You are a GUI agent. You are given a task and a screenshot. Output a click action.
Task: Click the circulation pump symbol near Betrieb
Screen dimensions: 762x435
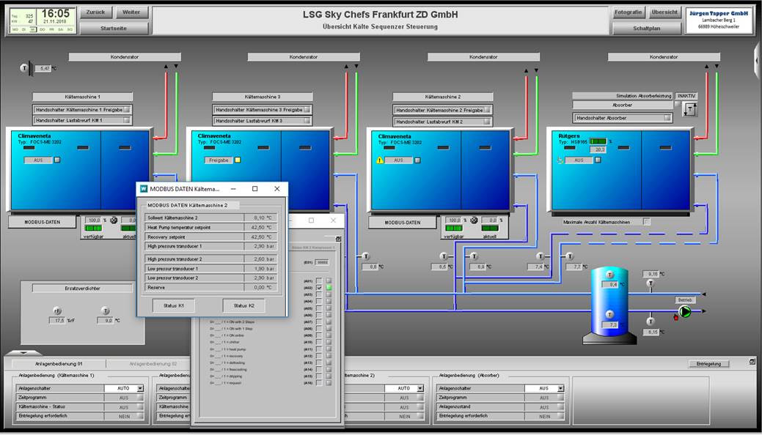[x=685, y=311]
